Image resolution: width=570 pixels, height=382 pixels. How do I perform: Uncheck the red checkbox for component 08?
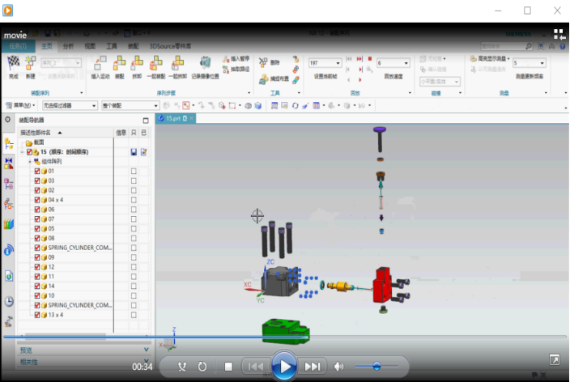pyautogui.click(x=37, y=238)
